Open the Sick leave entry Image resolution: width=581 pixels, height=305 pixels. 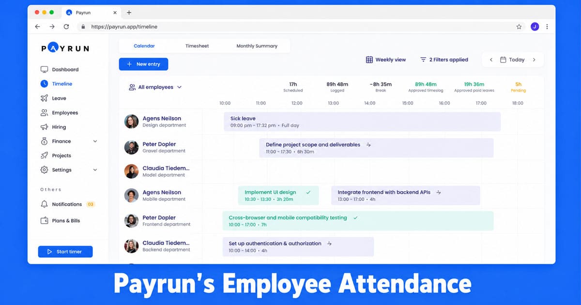point(362,122)
